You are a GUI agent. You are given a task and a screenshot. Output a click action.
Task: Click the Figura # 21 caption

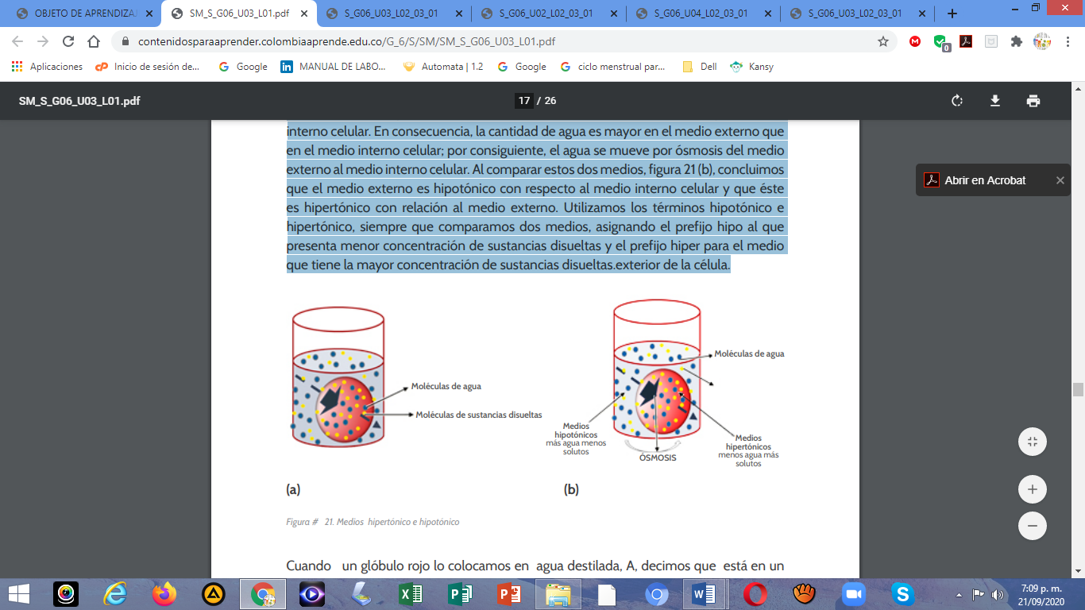(x=373, y=522)
